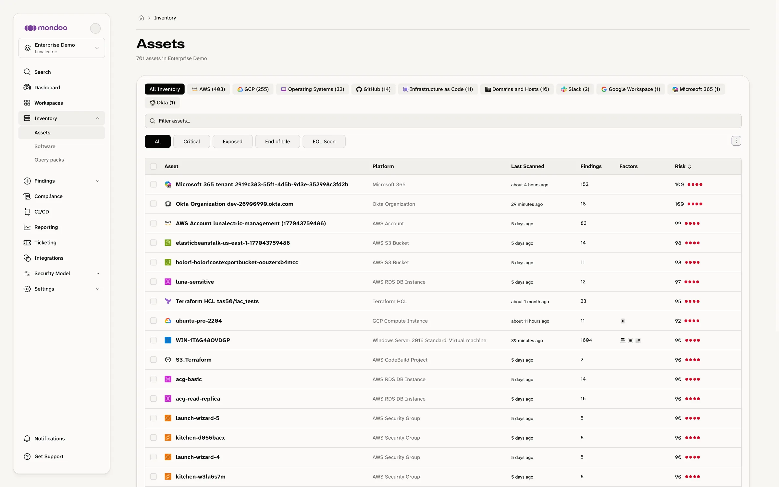The width and height of the screenshot is (779, 487).
Task: Expand the Settings sidebar section
Action: coord(98,289)
